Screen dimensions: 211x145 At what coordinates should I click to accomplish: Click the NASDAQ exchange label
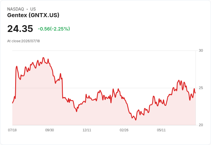(x=15, y=9)
